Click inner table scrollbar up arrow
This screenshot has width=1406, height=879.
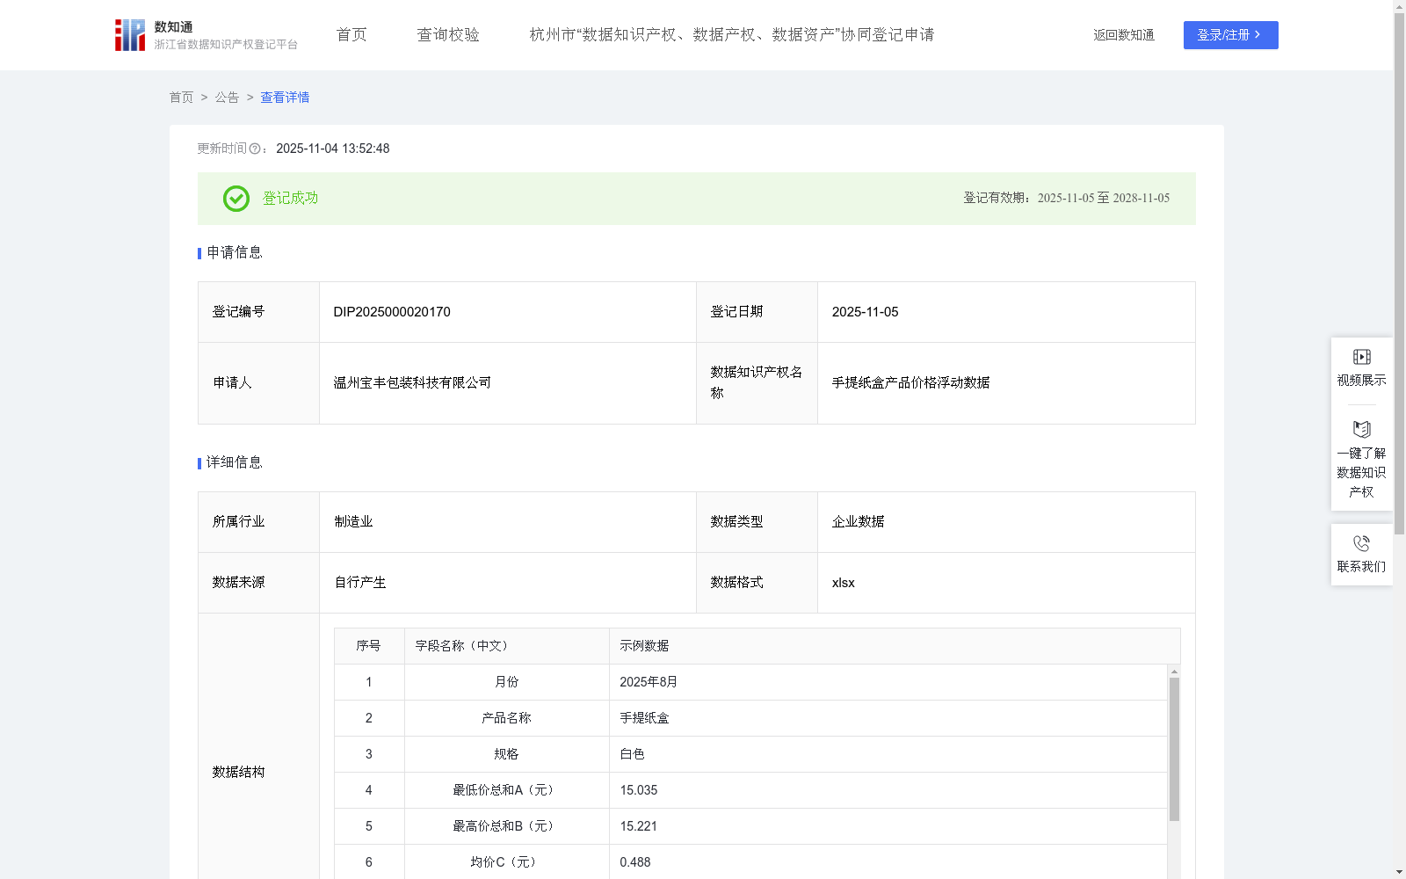[x=1174, y=672]
